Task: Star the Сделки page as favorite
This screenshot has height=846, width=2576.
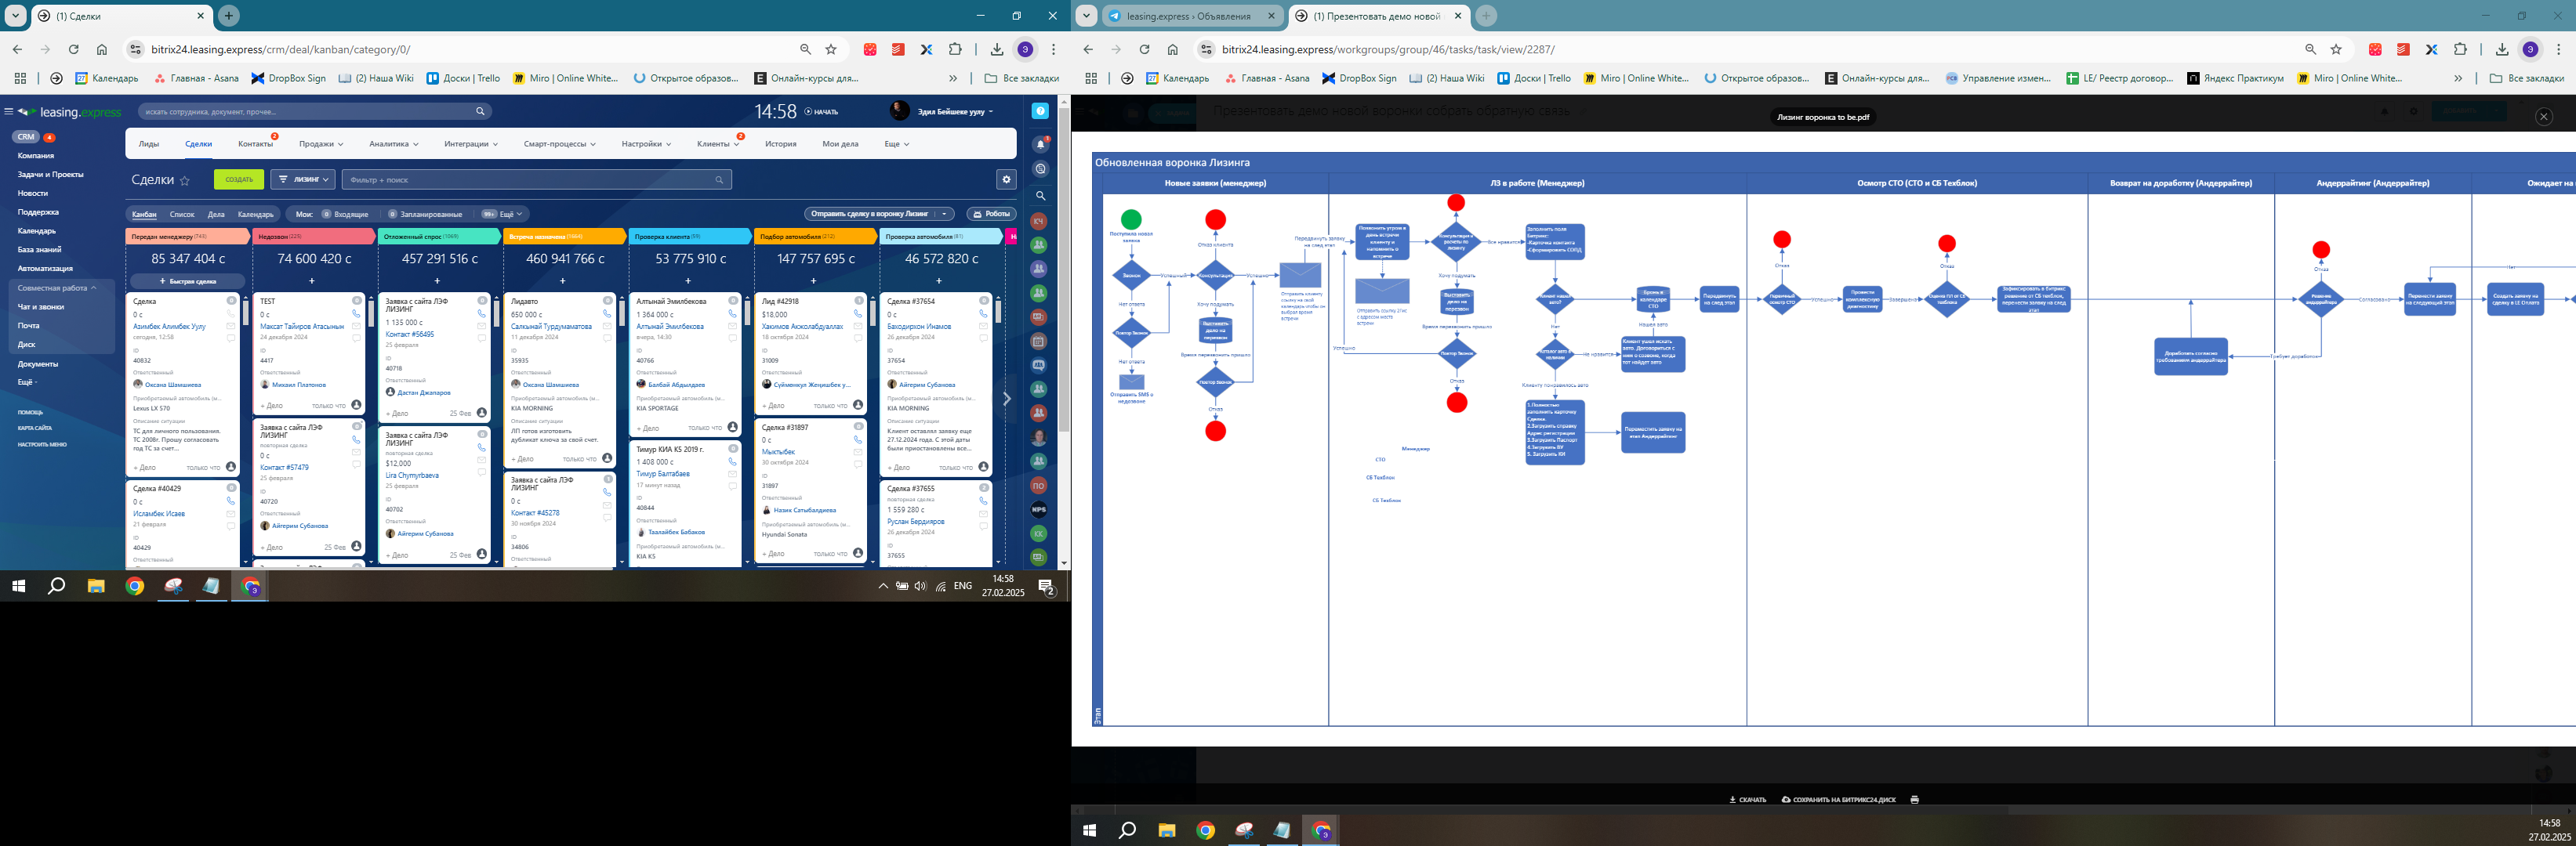Action: coord(185,181)
